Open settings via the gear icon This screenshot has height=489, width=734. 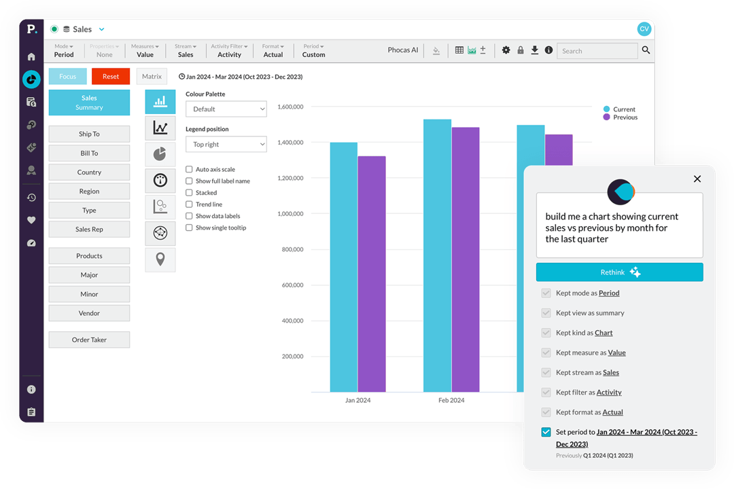pyautogui.click(x=506, y=50)
